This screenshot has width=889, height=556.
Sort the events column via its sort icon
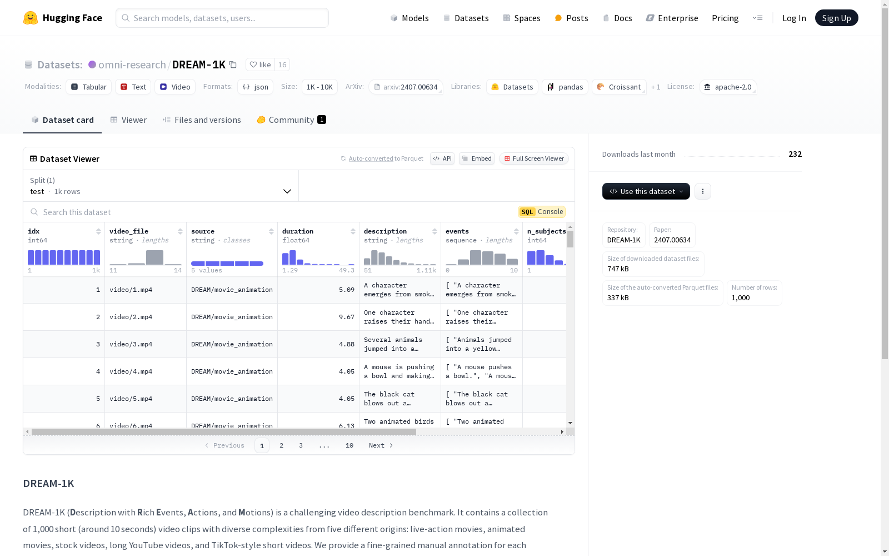(516, 231)
